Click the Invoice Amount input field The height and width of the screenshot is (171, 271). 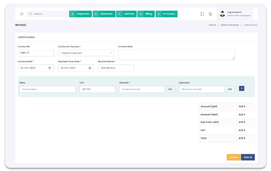pos(142,89)
